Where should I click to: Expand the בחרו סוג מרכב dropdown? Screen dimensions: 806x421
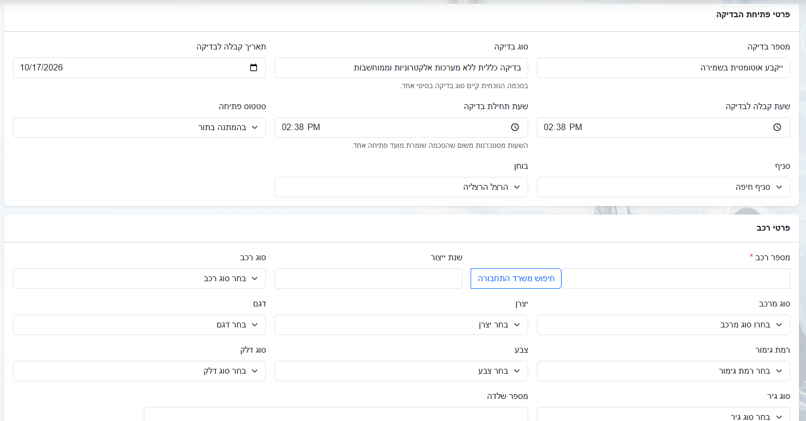pyautogui.click(x=663, y=325)
